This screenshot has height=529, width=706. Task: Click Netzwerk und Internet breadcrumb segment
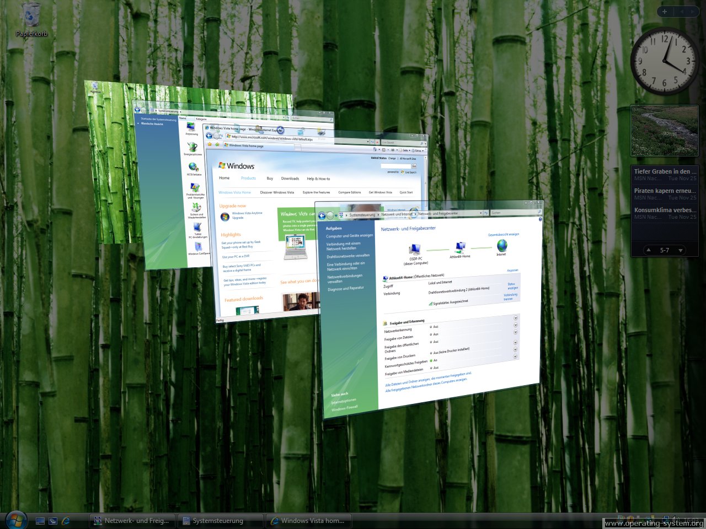click(x=397, y=214)
